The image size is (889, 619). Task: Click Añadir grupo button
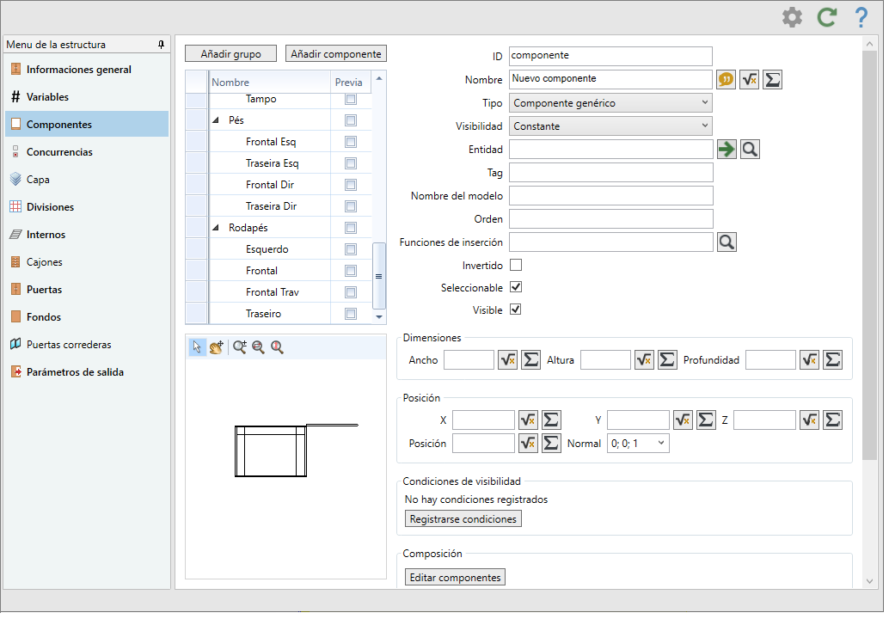232,54
